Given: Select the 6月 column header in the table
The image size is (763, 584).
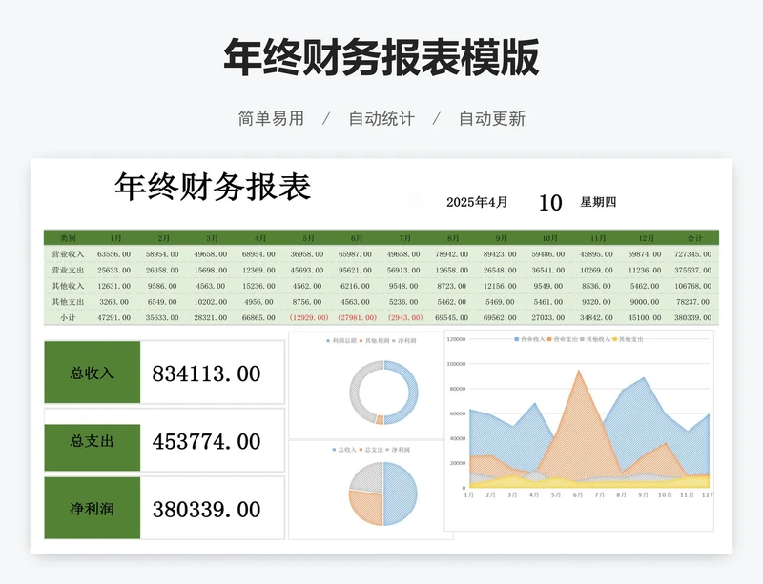Looking at the screenshot, I should (x=357, y=238).
